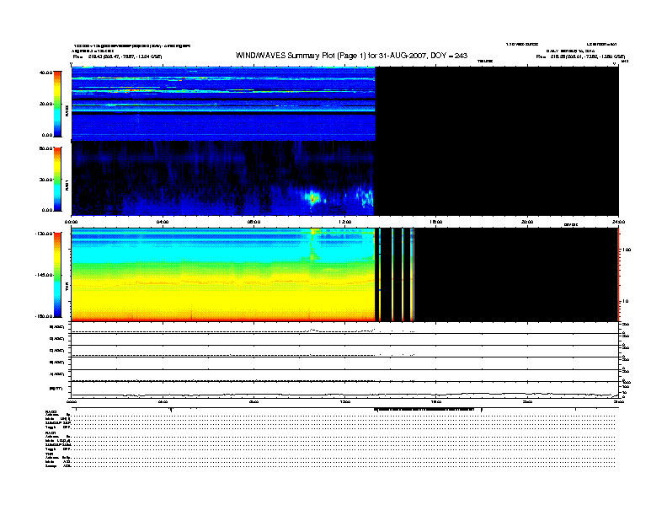
Task: Select the -130.00 label on TNR scale
Action: pos(44,234)
